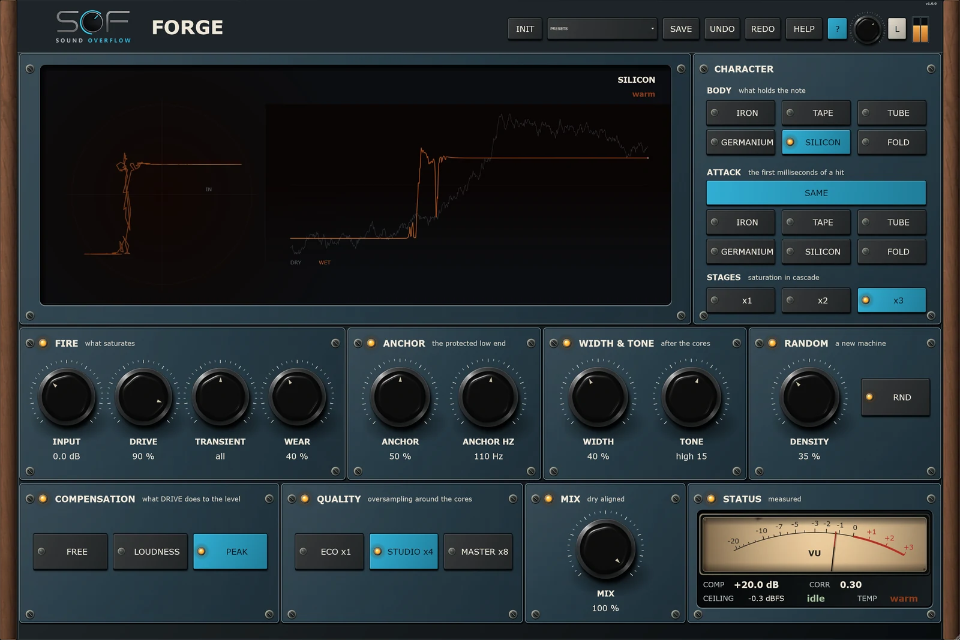Select SILICON attack type

click(816, 251)
